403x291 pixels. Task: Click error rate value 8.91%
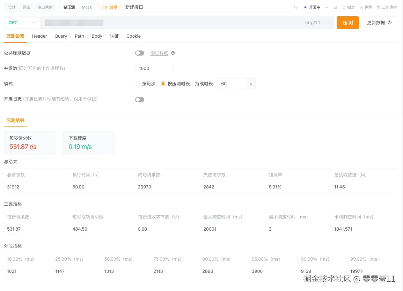(275, 187)
